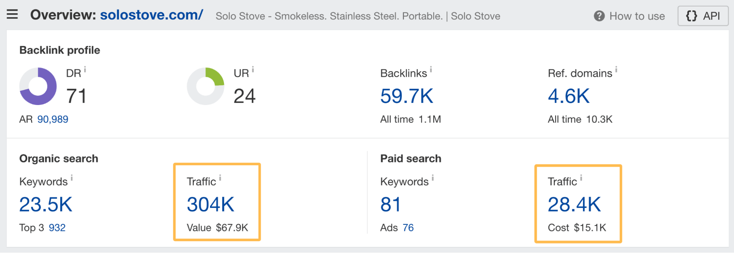
Task: Open the 59.7K backlinks number
Action: 407,96
